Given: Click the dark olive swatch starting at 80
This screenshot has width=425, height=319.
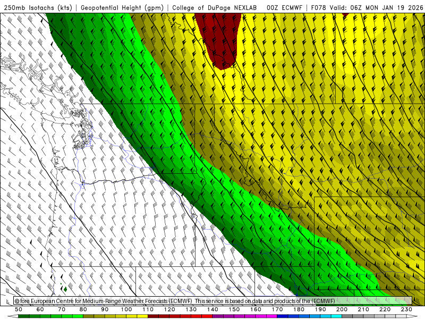Looking at the screenshot, I should [88, 316].
